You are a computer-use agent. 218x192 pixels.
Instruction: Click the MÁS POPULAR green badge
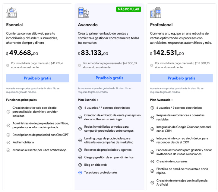(x=128, y=9)
